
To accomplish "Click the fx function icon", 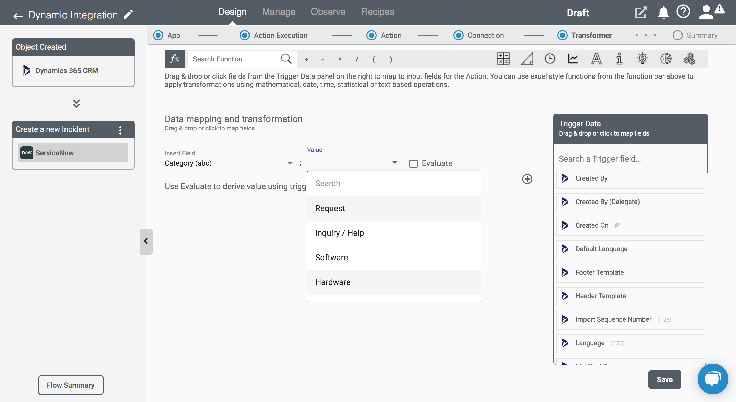I will coord(175,59).
